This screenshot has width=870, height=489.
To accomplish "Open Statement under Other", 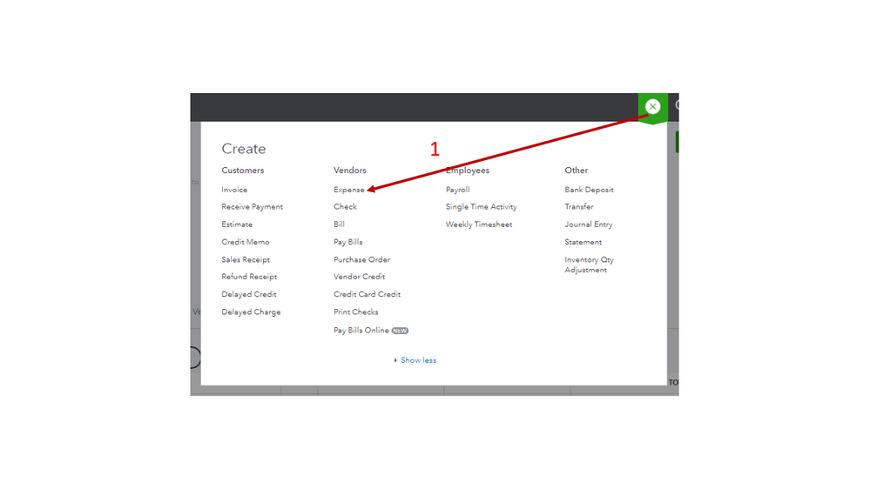I will 583,242.
